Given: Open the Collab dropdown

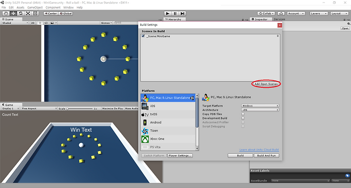Looking at the screenshot, I should 266,14.
